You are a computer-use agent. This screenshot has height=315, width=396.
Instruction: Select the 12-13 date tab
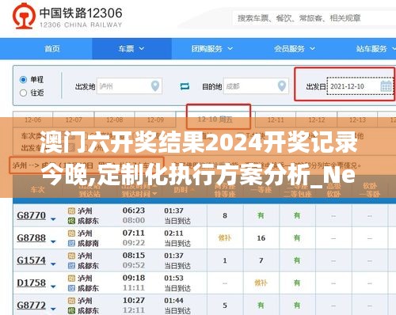pyautogui.click(x=357, y=120)
